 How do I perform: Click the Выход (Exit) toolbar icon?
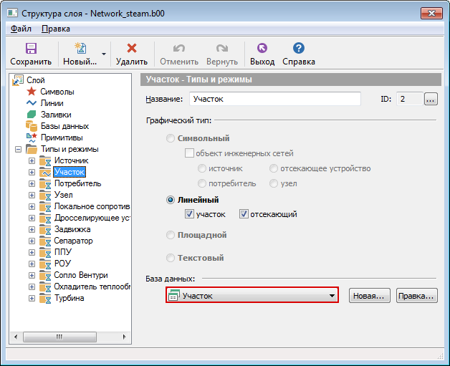262,49
